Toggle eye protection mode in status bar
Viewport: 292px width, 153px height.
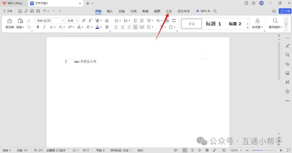click(x=175, y=150)
